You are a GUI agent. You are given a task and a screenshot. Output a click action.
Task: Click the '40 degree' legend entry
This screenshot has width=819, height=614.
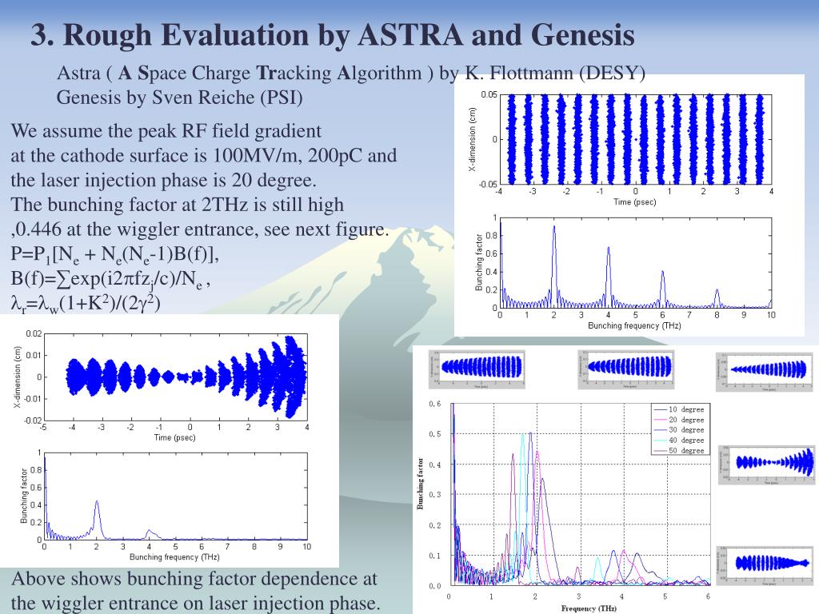680,441
